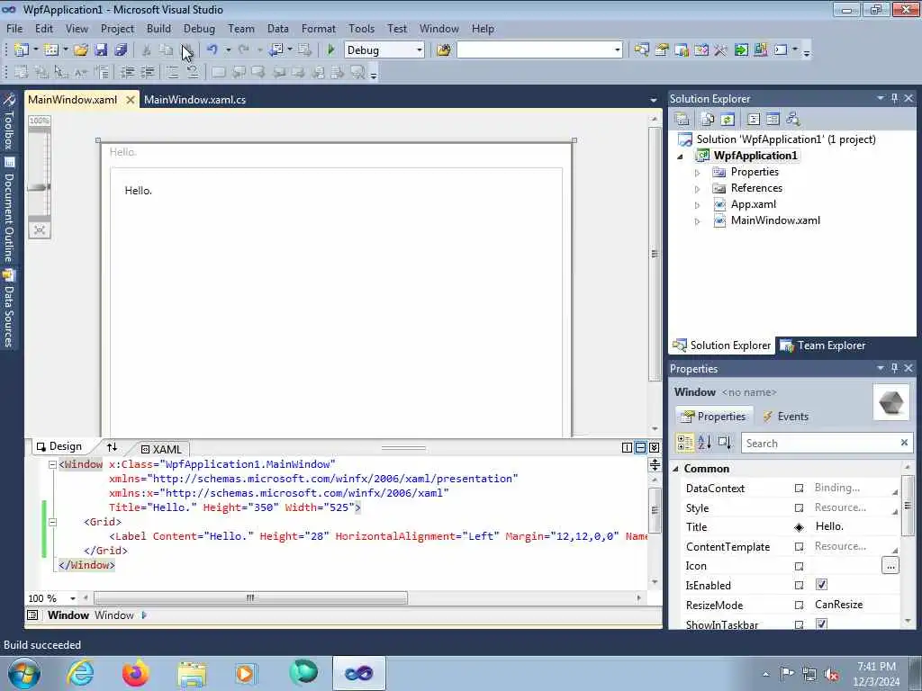Image resolution: width=922 pixels, height=691 pixels.
Task: Toggle the ShowInTaskbar checkbox
Action: (821, 624)
